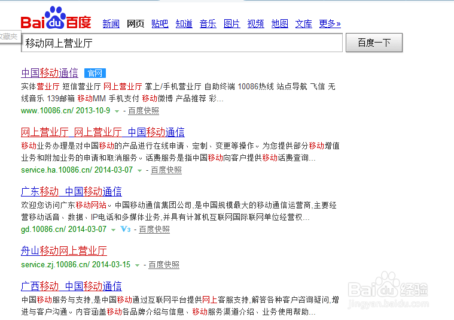Open the 广西移动_中国移动通信 result

coord(71,286)
